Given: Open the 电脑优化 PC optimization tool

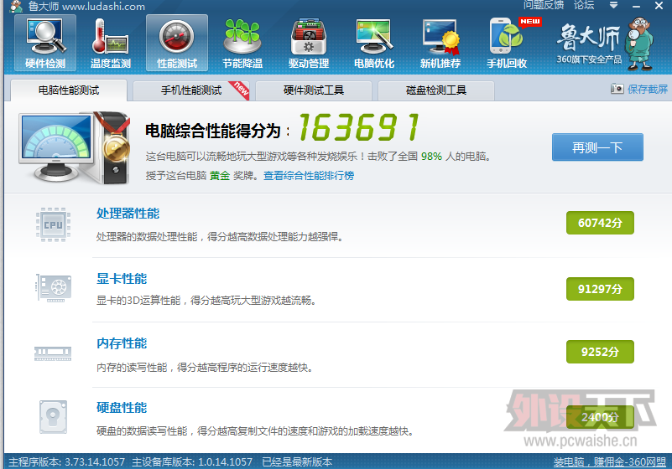Looking at the screenshot, I should click(374, 43).
